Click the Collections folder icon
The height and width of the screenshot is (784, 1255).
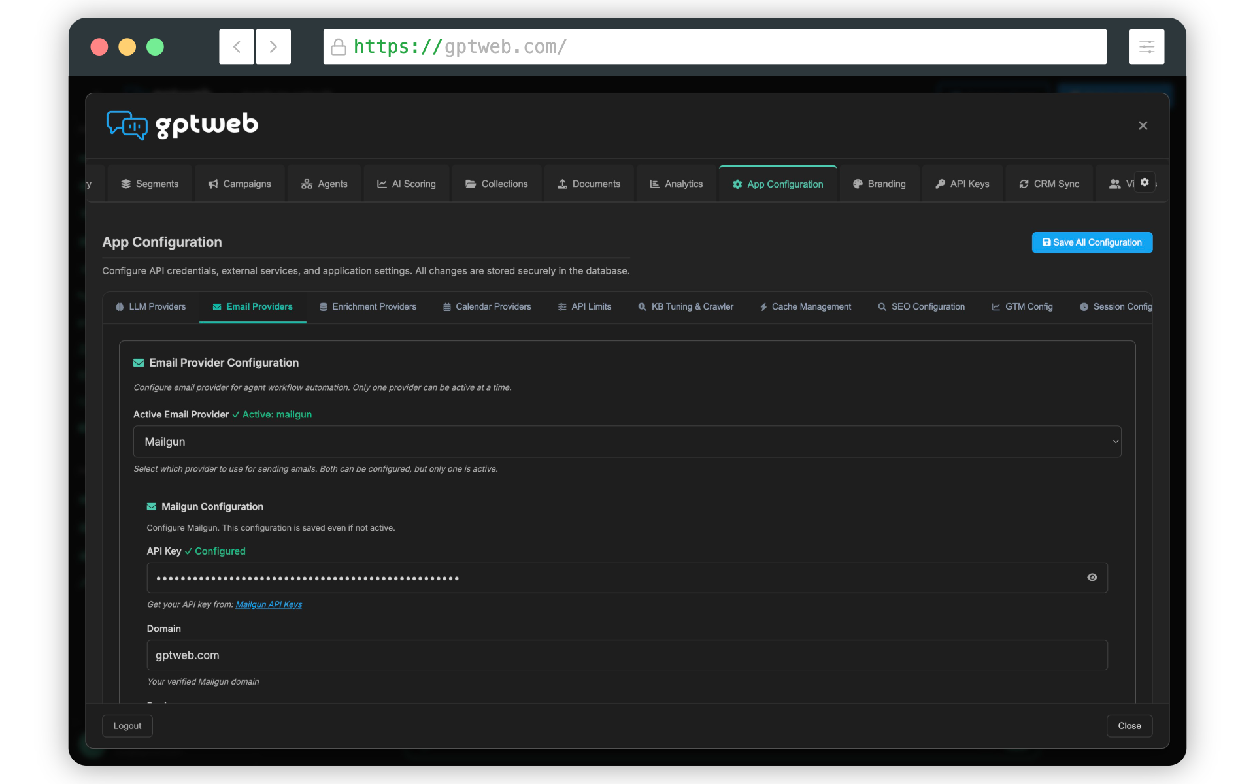[471, 184]
